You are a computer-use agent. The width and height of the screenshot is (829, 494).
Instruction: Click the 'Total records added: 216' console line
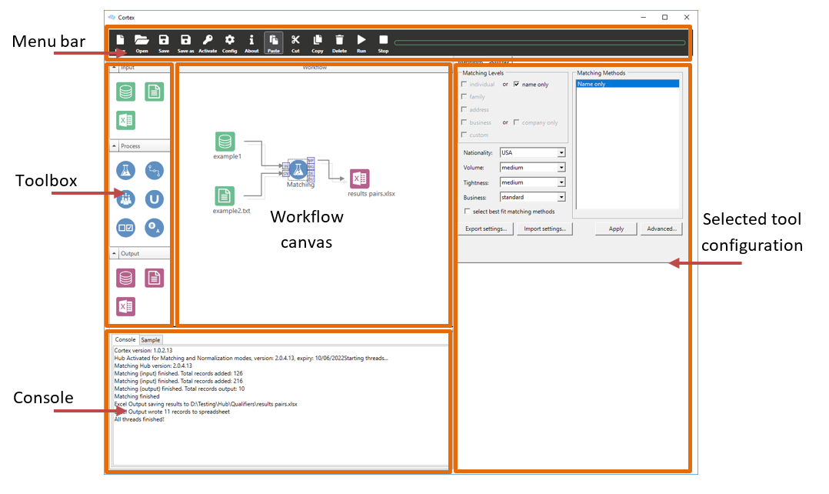[x=178, y=381]
